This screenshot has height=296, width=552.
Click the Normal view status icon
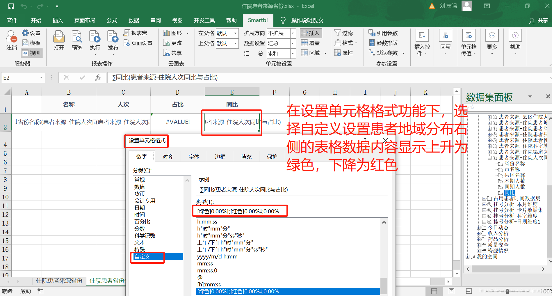click(434, 291)
